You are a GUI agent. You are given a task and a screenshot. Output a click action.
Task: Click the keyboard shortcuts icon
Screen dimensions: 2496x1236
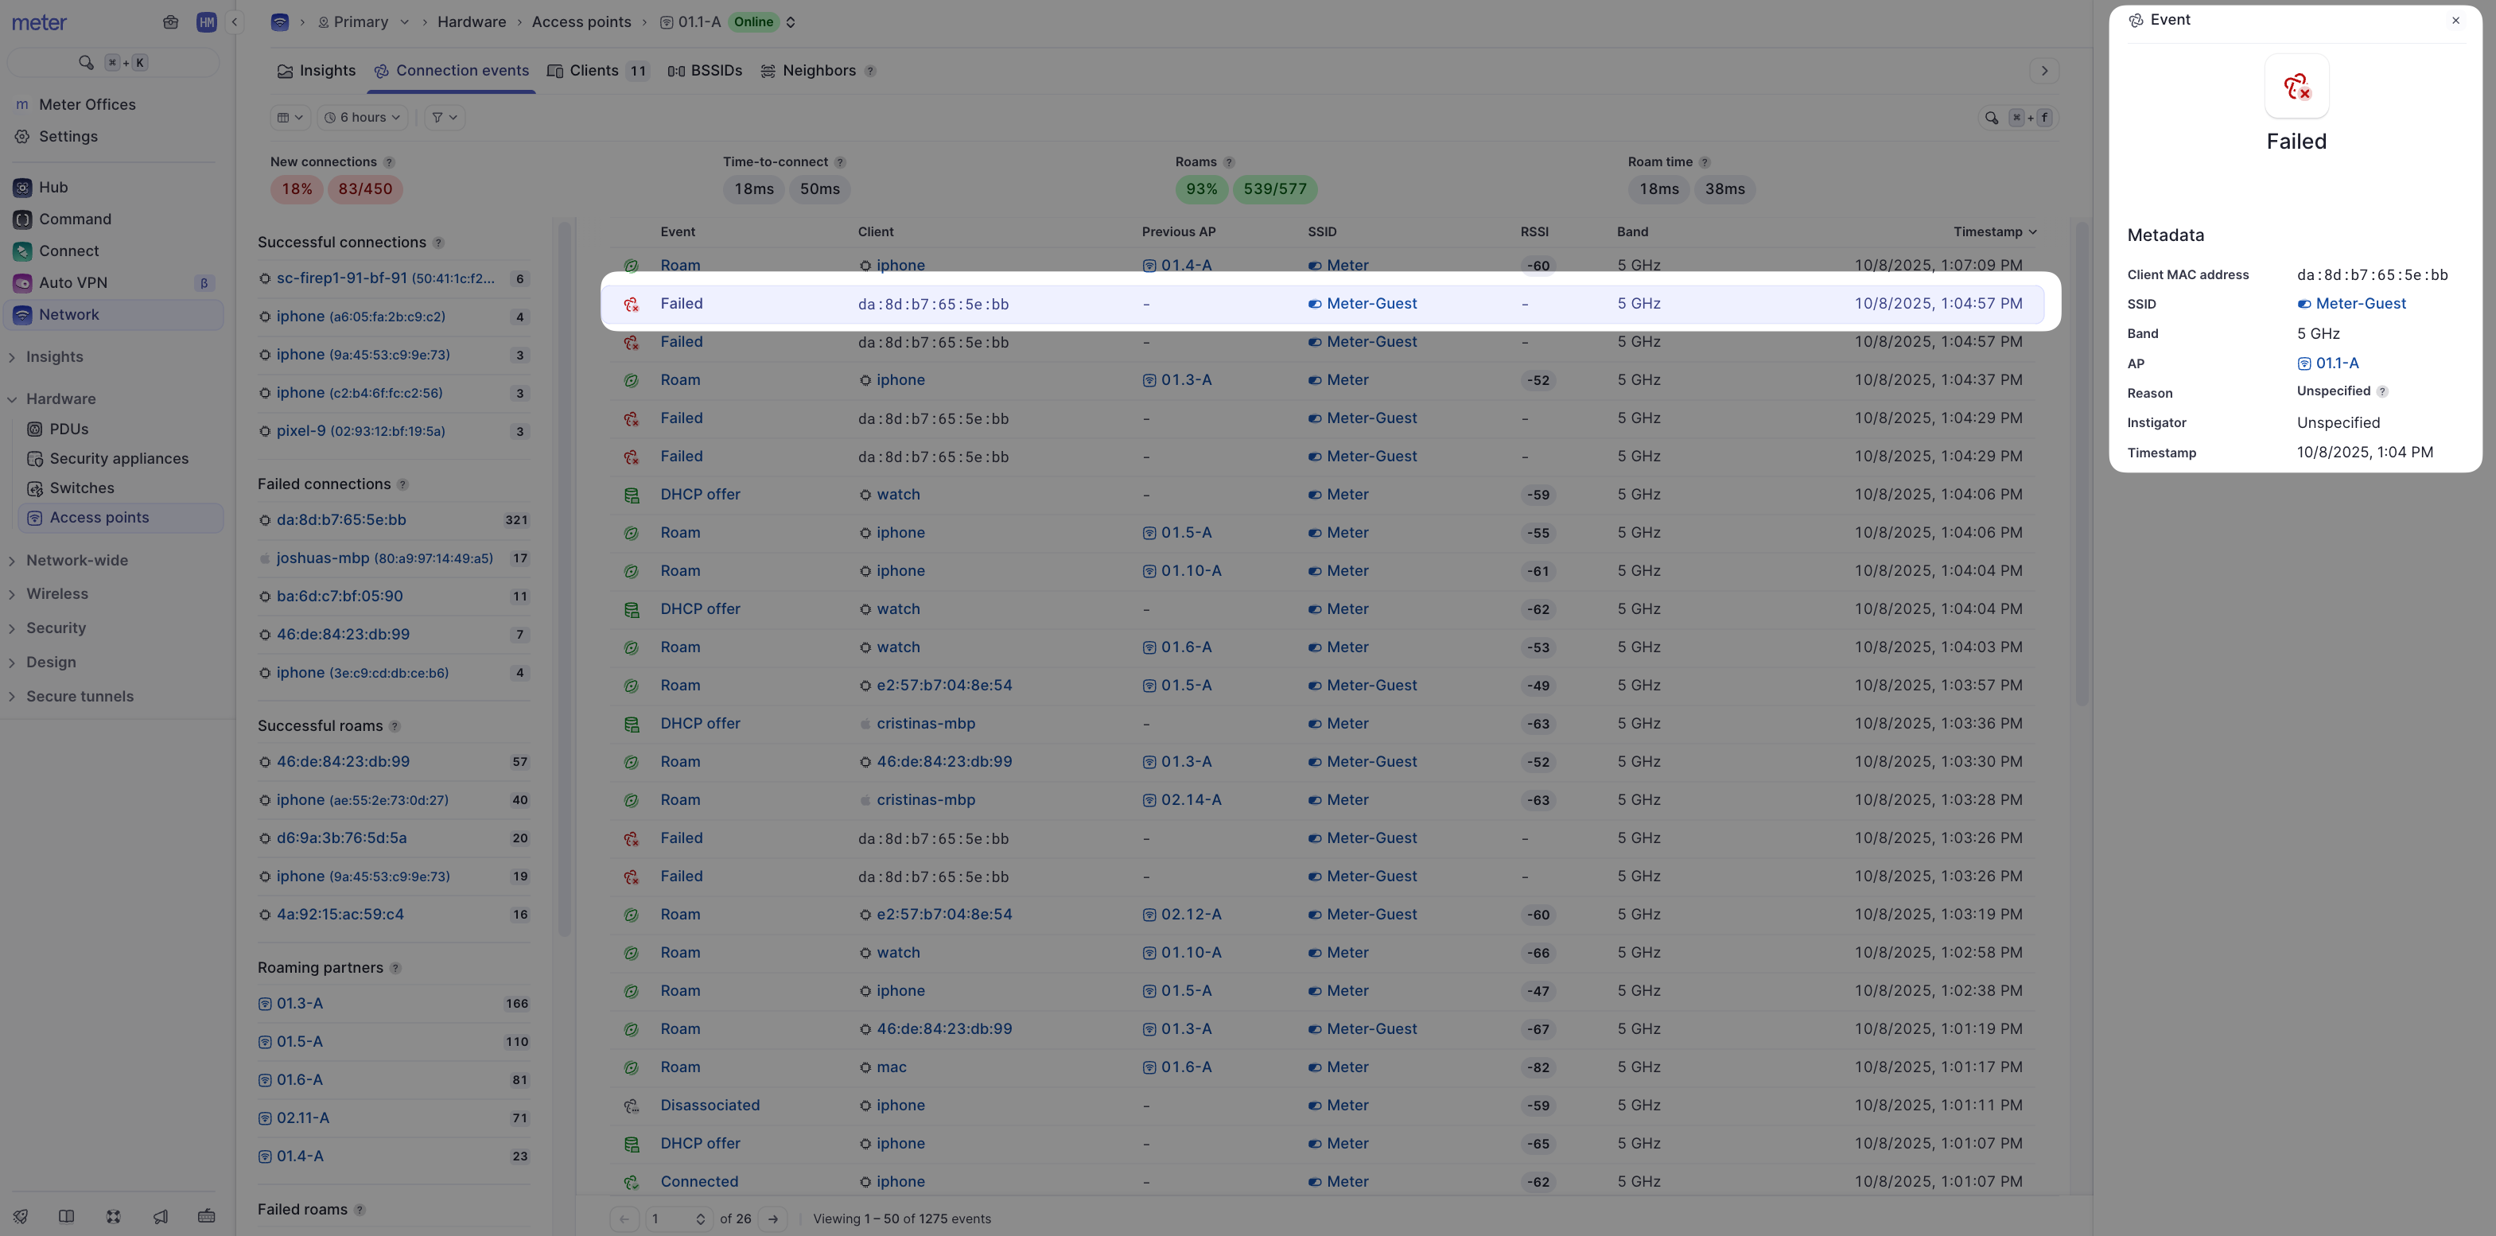tap(206, 1217)
